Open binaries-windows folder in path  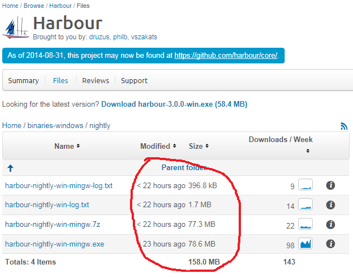coord(55,125)
